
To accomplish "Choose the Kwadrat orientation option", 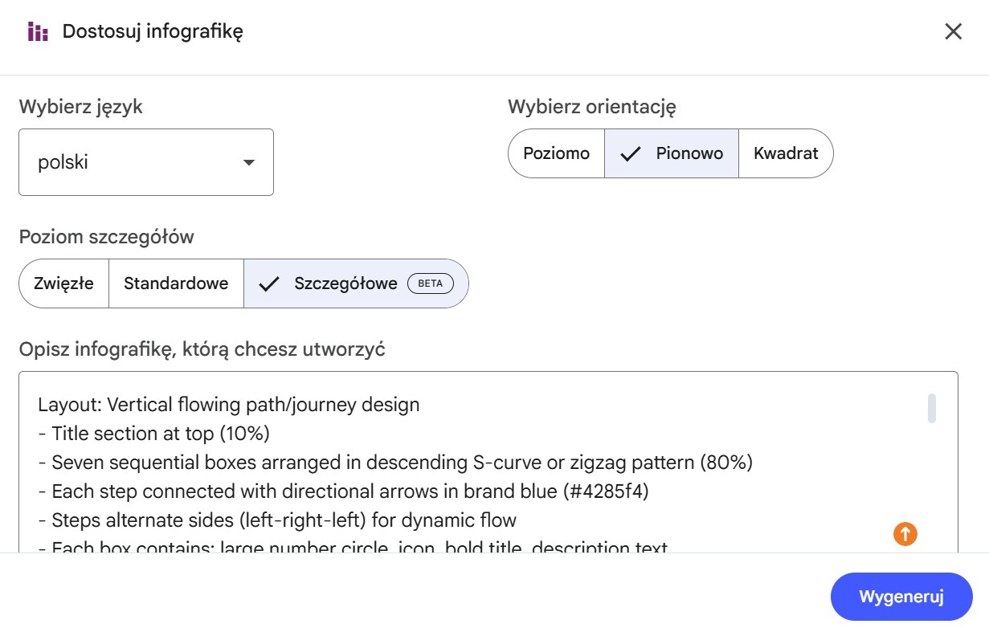I will [785, 153].
